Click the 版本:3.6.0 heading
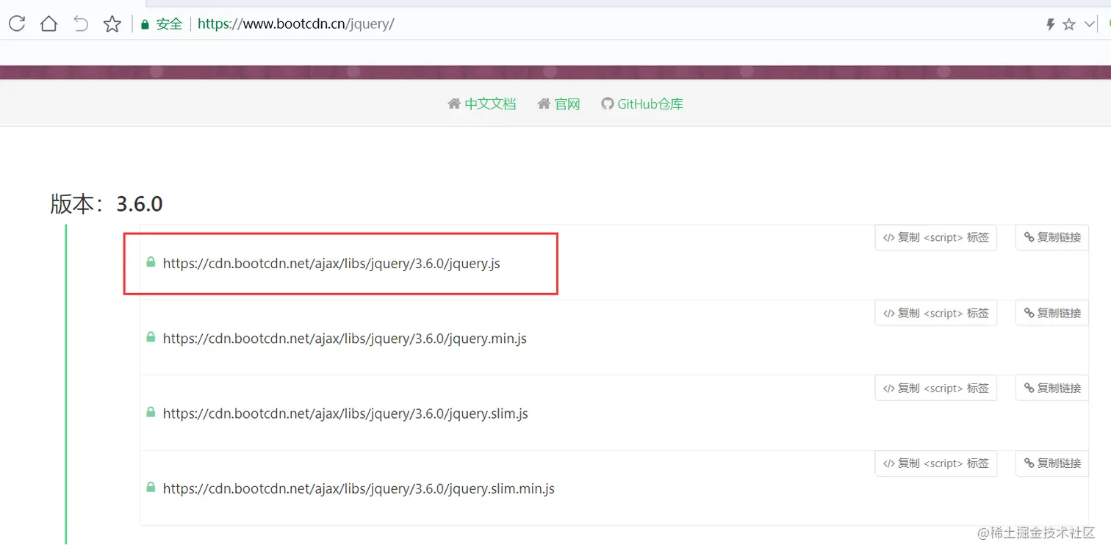The image size is (1111, 556). (107, 203)
